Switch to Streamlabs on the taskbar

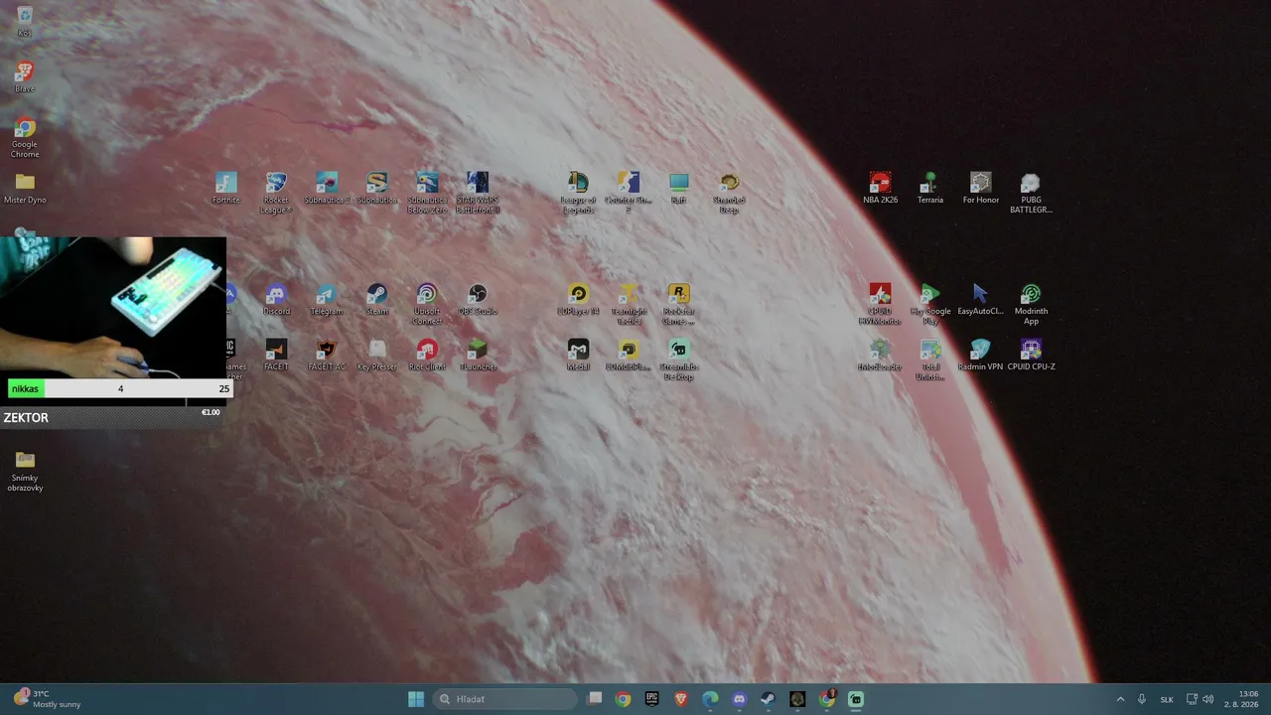point(856,699)
